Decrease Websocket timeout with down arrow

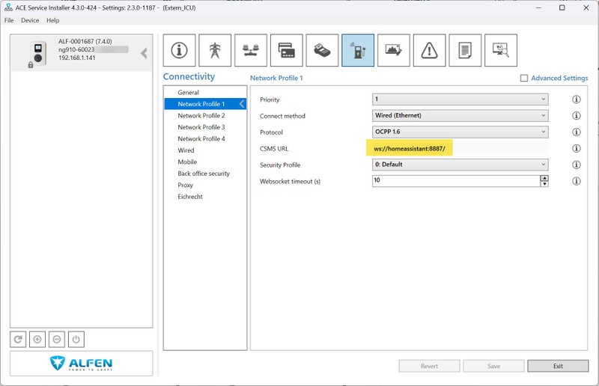click(544, 184)
